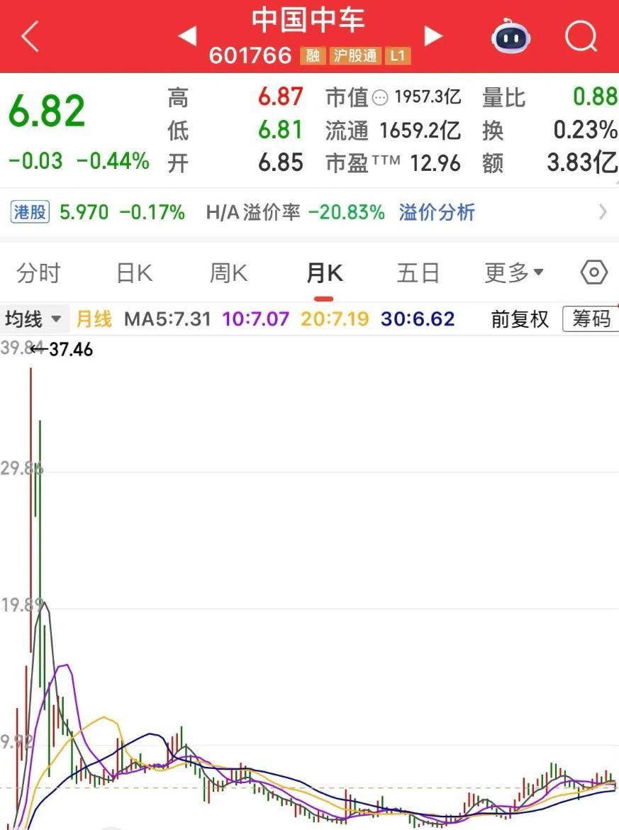This screenshot has width=619, height=830.
Task: Tap the L1 quote level badge
Action: click(397, 56)
